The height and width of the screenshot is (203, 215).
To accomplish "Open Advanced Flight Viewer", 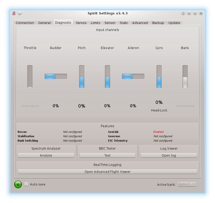I will point(107,172).
